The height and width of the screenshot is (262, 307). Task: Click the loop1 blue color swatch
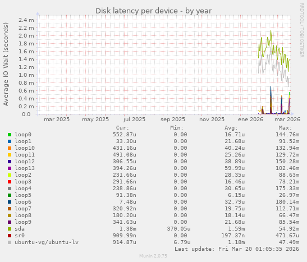point(10,141)
